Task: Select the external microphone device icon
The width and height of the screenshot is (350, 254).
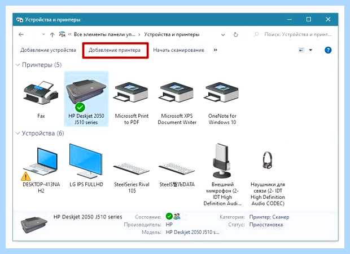Action: 222,161
